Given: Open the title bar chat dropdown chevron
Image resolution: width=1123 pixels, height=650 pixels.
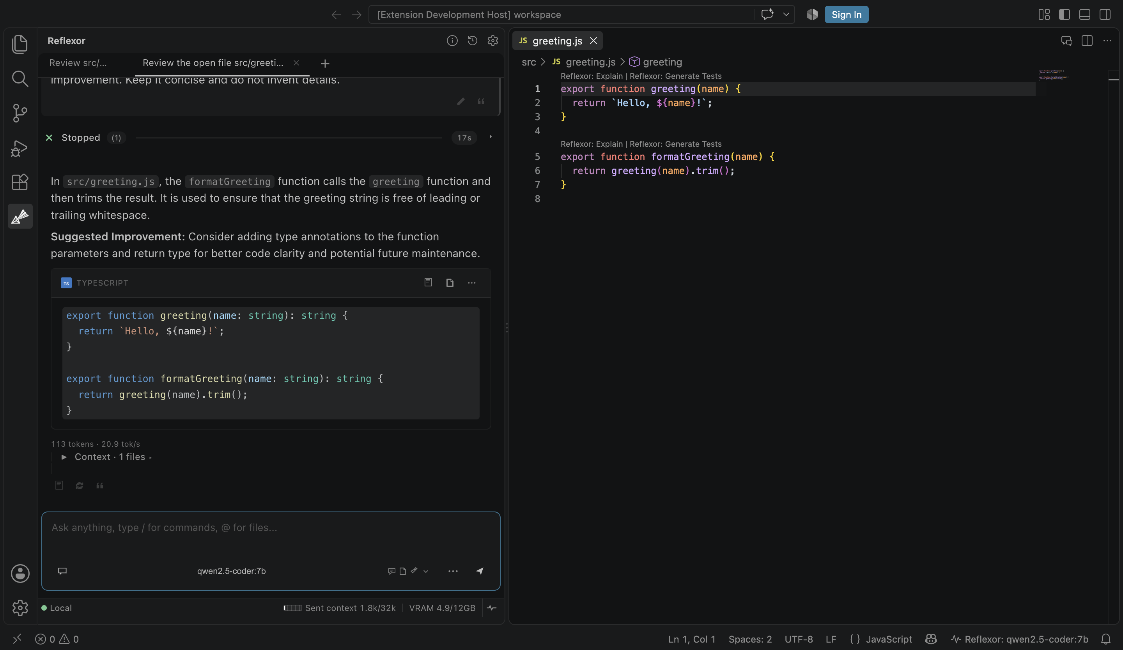Looking at the screenshot, I should click(786, 14).
